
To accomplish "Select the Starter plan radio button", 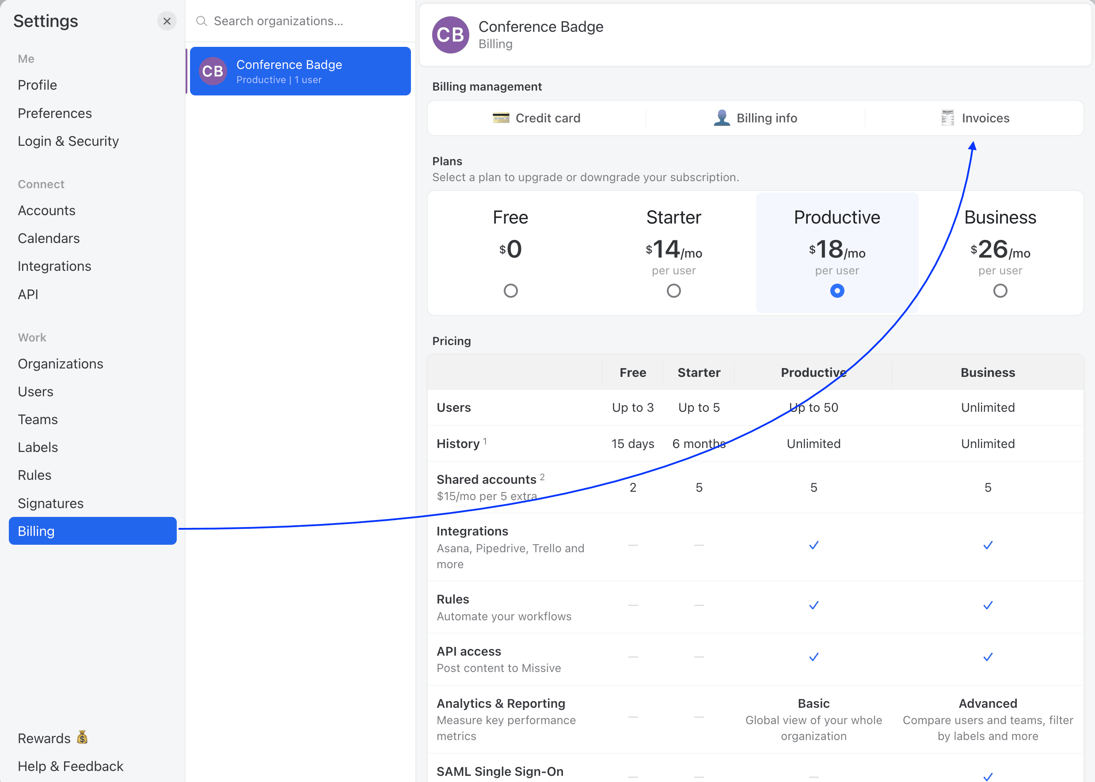I will [673, 290].
